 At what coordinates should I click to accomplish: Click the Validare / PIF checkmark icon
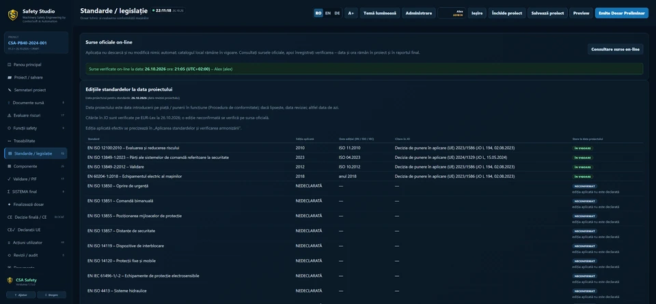(9, 179)
